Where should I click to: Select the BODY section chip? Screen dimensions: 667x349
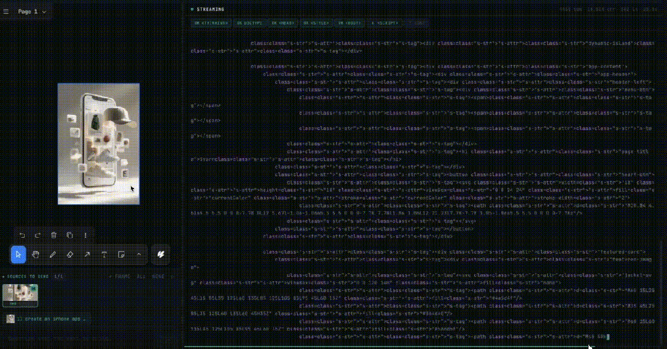coord(349,23)
